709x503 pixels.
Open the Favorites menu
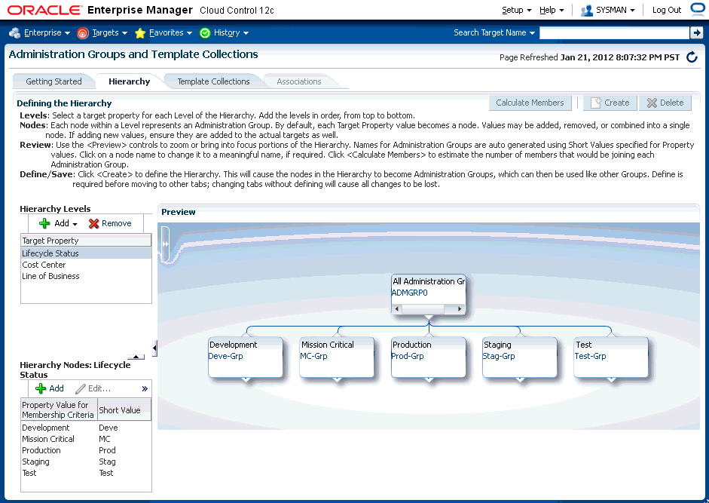[x=170, y=32]
